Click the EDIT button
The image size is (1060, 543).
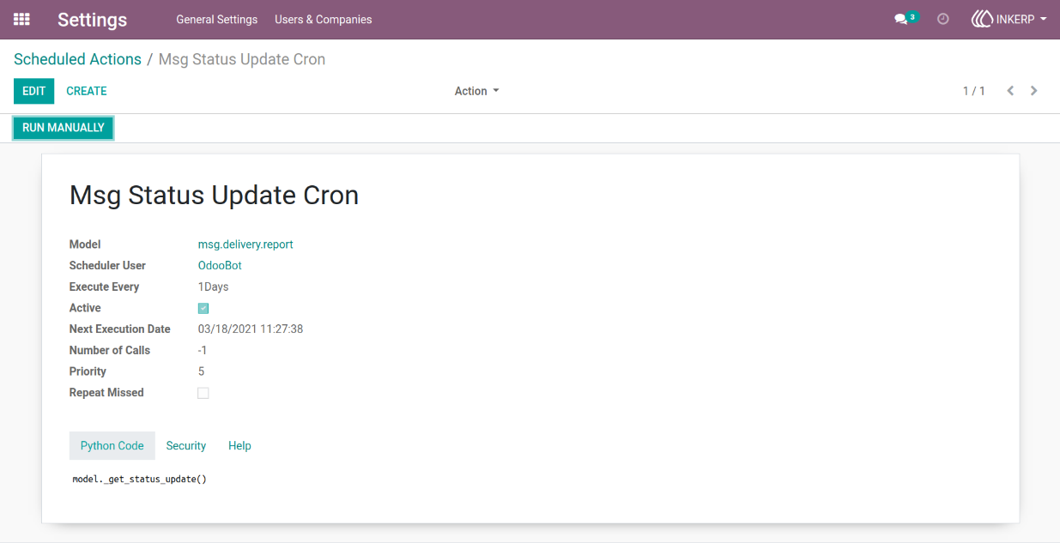33,91
